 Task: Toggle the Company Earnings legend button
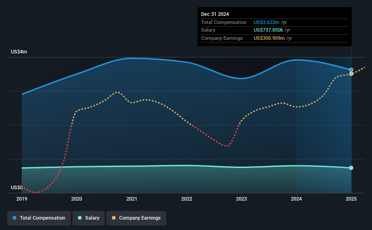pyautogui.click(x=136, y=218)
